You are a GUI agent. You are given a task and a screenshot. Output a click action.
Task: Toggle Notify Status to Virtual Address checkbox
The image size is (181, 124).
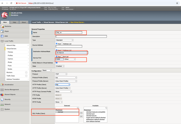point(57,62)
